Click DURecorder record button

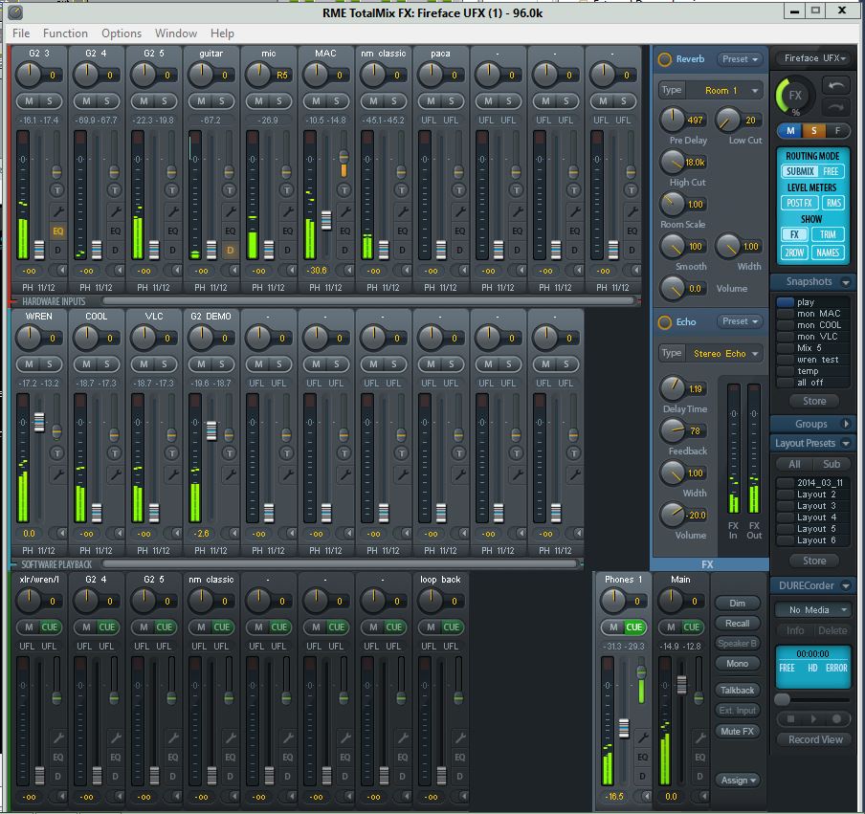click(837, 718)
